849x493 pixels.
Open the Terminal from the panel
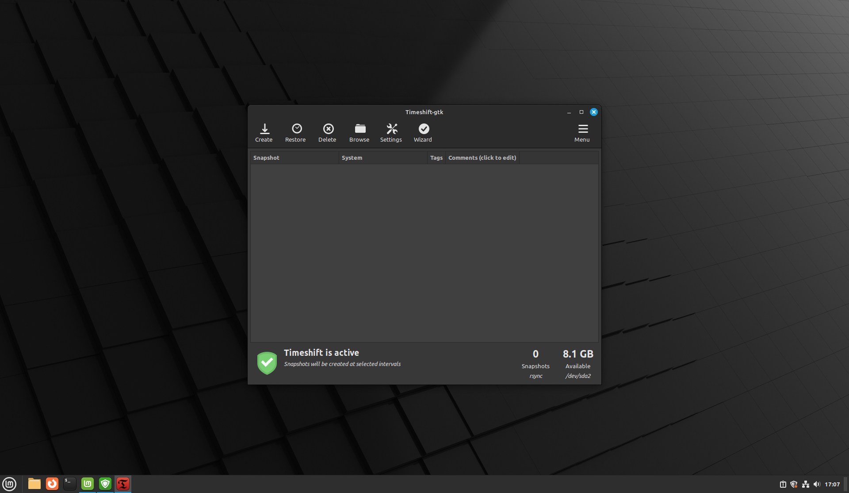coord(70,484)
